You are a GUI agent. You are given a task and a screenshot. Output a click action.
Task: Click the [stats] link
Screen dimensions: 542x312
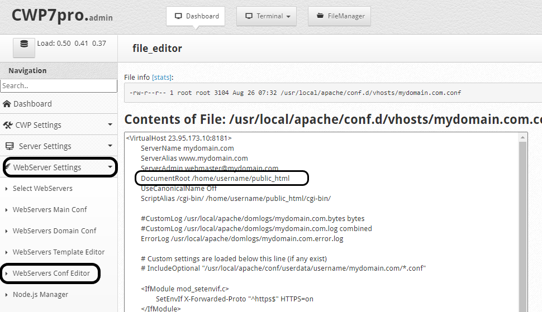[162, 78]
